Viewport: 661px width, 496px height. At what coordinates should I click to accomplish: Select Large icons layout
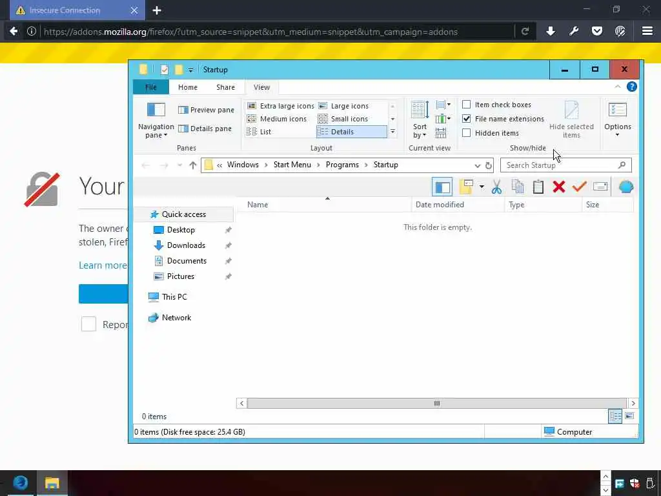click(x=343, y=106)
